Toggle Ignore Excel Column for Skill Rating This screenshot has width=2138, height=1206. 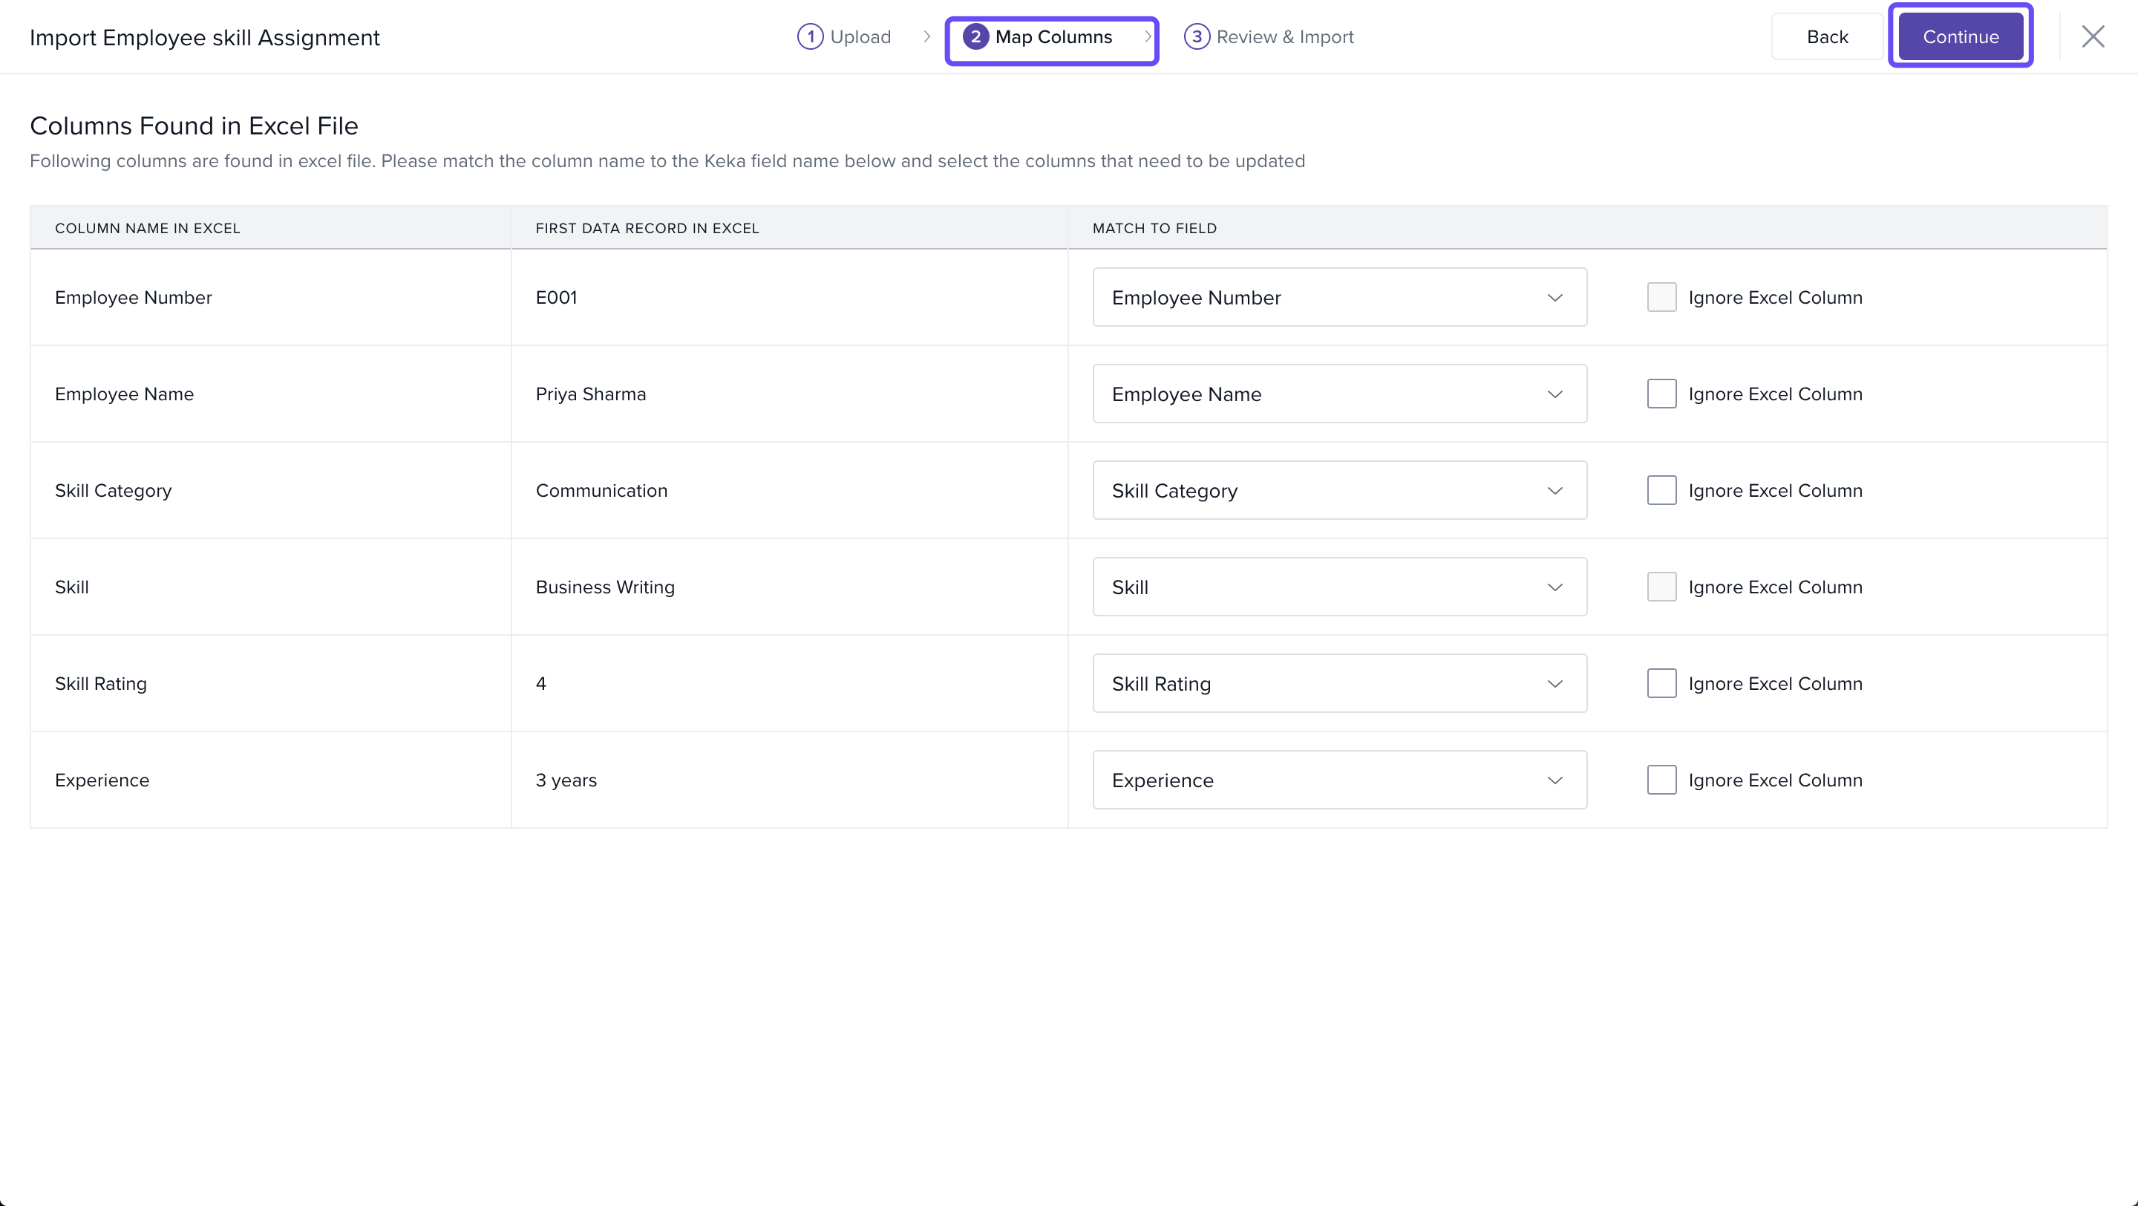pyautogui.click(x=1661, y=684)
